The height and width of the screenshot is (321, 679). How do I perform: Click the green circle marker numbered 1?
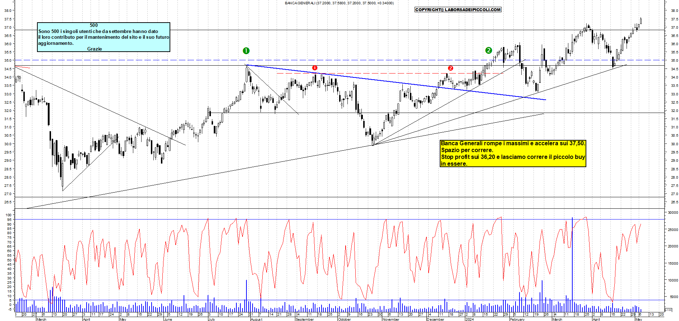[x=246, y=51]
